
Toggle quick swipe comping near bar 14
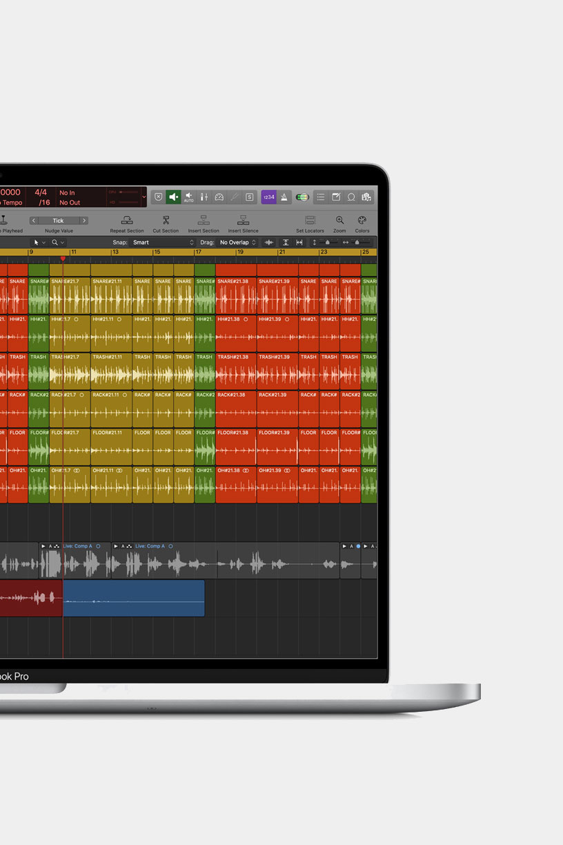pyautogui.click(x=130, y=546)
